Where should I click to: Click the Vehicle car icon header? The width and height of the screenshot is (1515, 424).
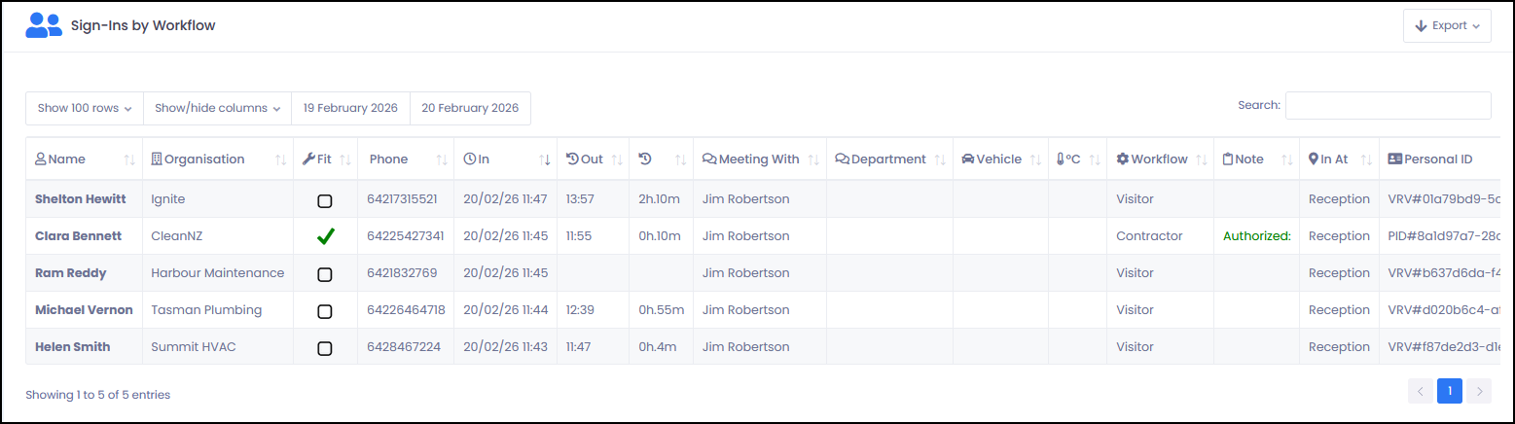coord(968,159)
